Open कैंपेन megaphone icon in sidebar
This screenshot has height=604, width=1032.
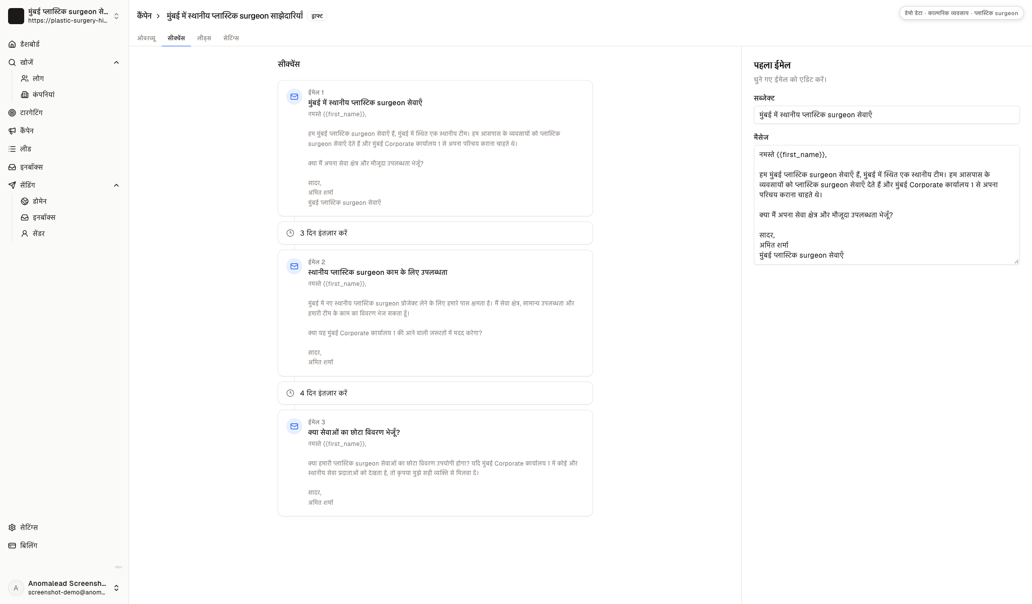[x=12, y=131]
